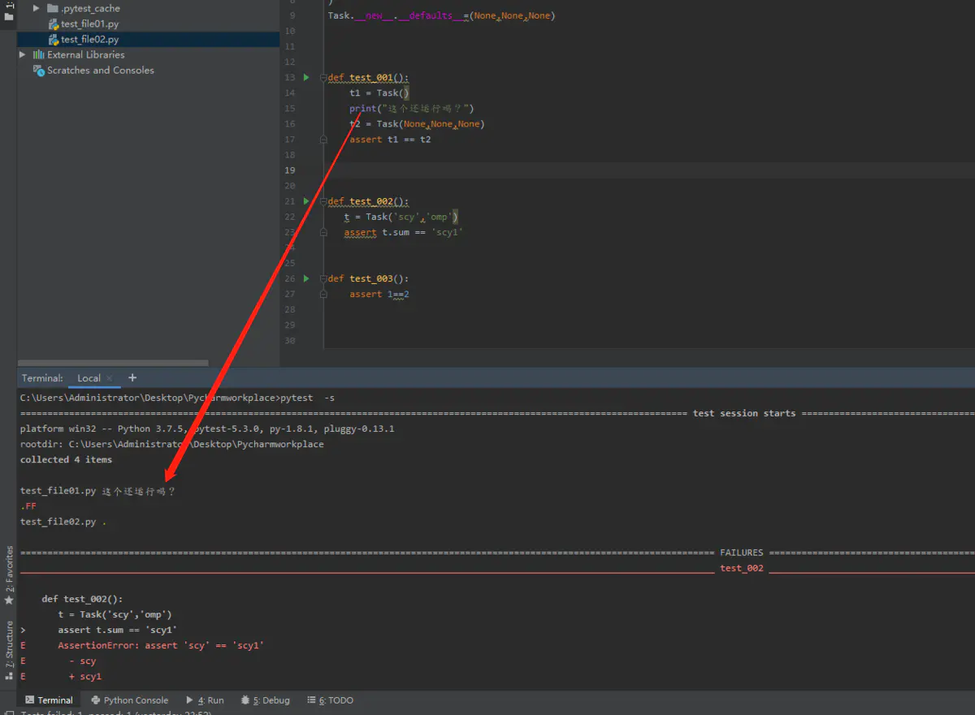Click 'assert 1==2' on line 27
Viewport: 975px width, 715px height.
tap(379, 294)
